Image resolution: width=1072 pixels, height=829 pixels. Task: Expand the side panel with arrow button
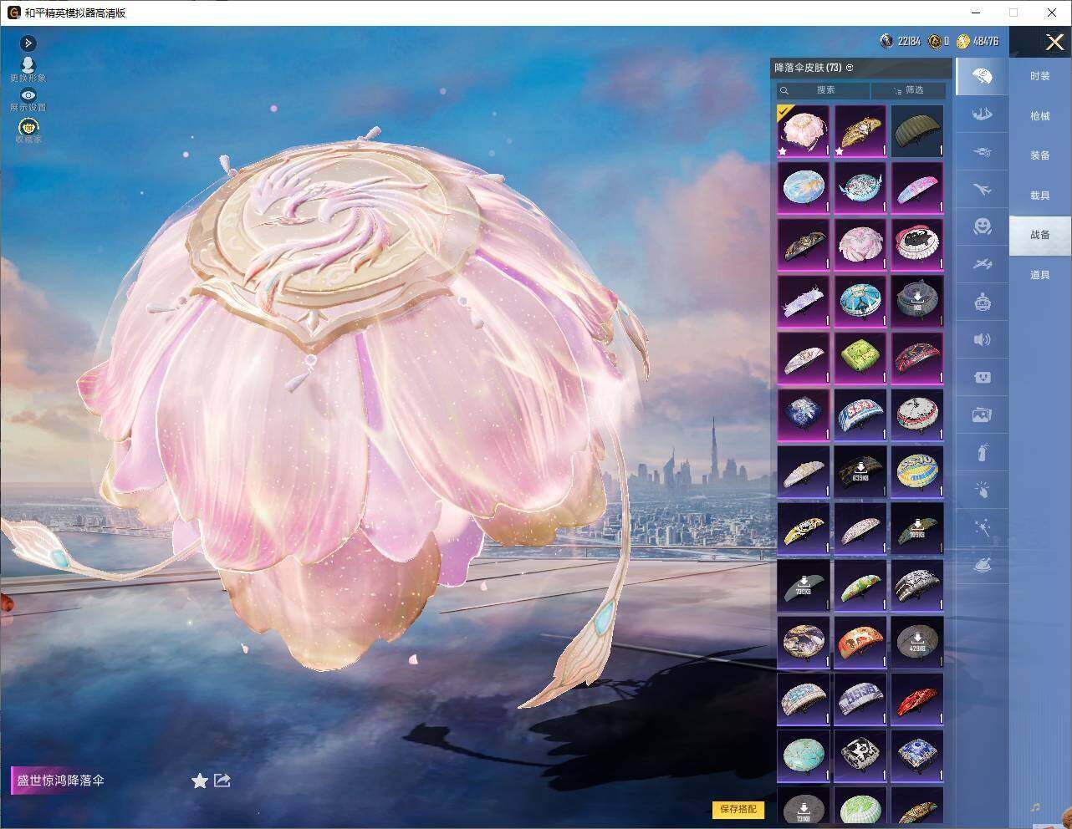click(28, 43)
